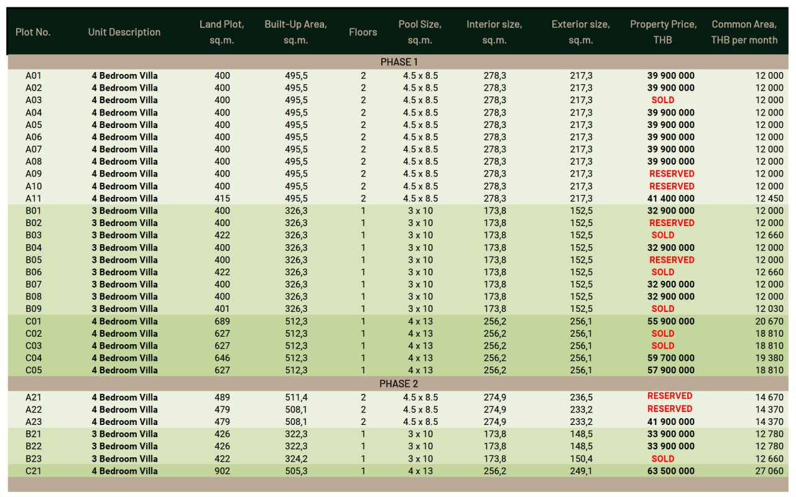Click the 63 500 000 price cell
This screenshot has width=796, height=497.
click(x=671, y=471)
